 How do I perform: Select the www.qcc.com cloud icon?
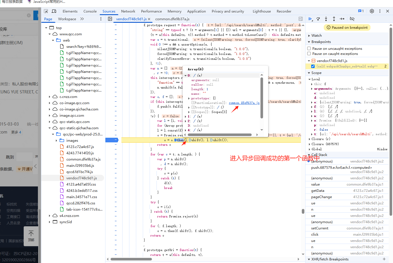click(x=55, y=34)
